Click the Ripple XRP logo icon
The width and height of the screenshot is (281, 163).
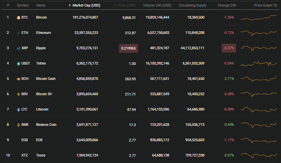point(19,48)
